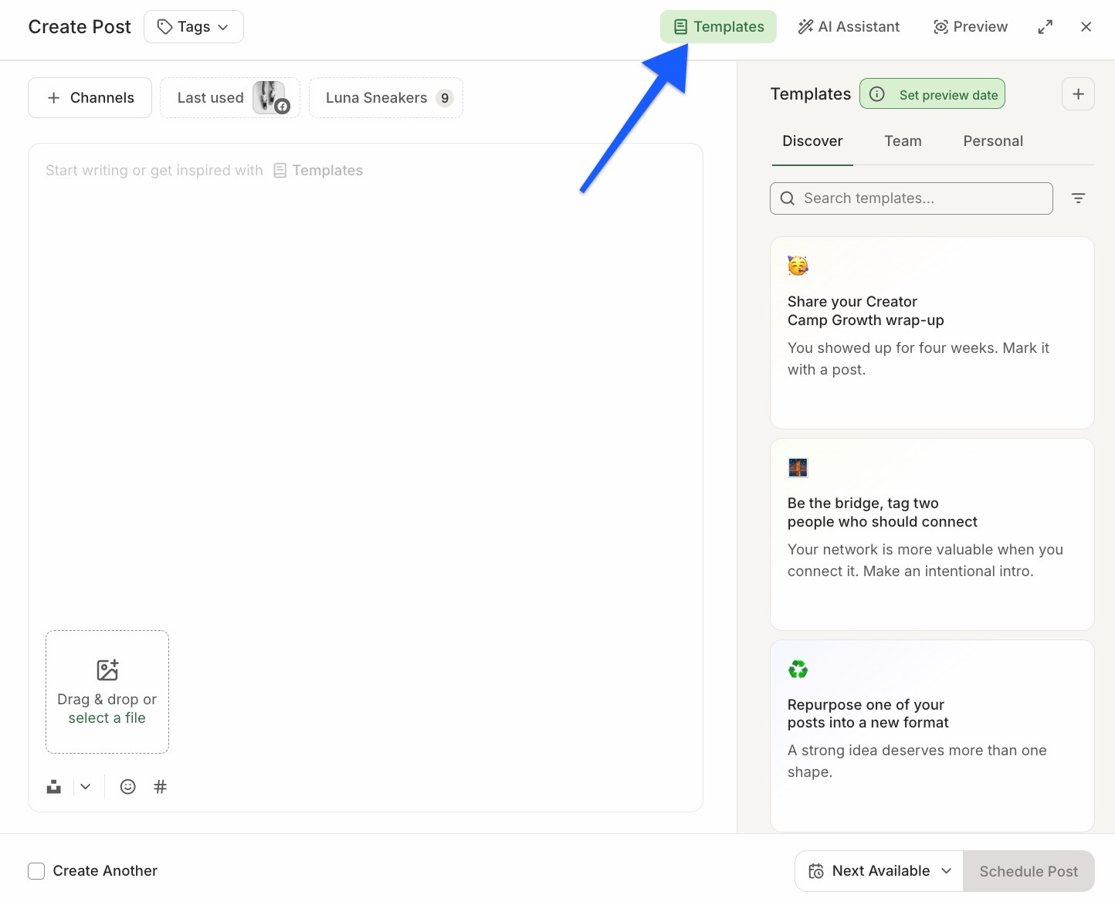Open the hashtag manager
Image resolution: width=1115 pixels, height=902 pixels.
(x=161, y=787)
